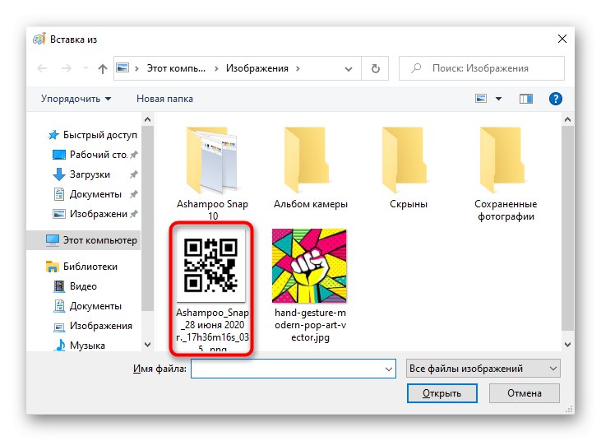
Task: Select the 'Альбом камеры' folder
Action: click(310, 168)
